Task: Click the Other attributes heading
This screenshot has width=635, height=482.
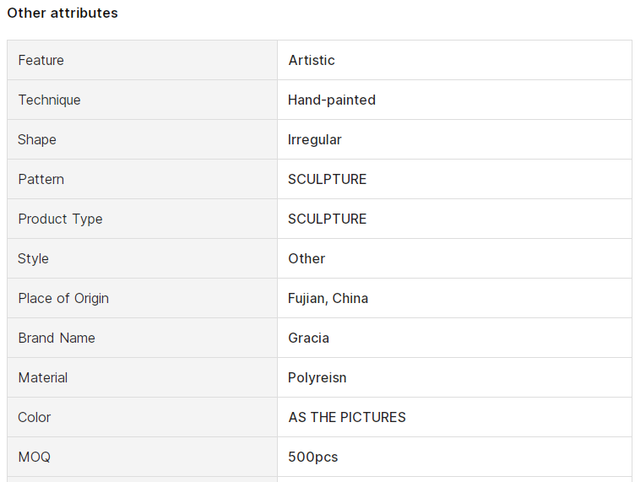Action: [62, 13]
